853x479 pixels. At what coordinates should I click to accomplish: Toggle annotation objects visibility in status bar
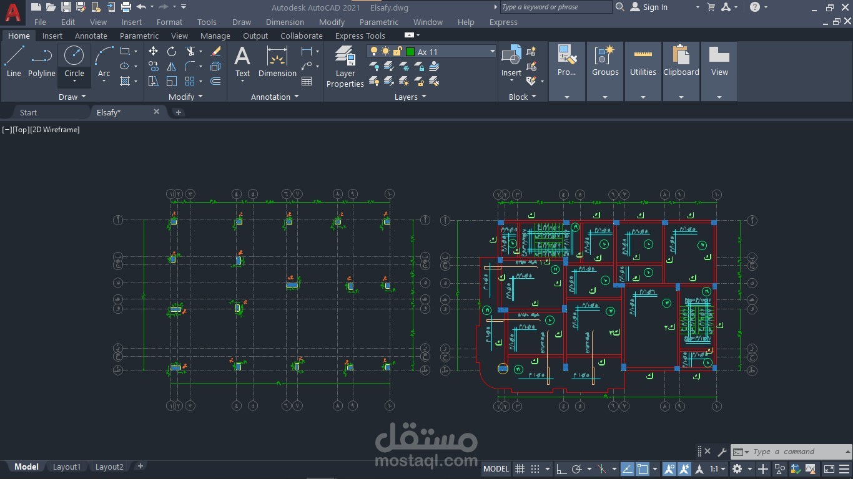tap(669, 469)
